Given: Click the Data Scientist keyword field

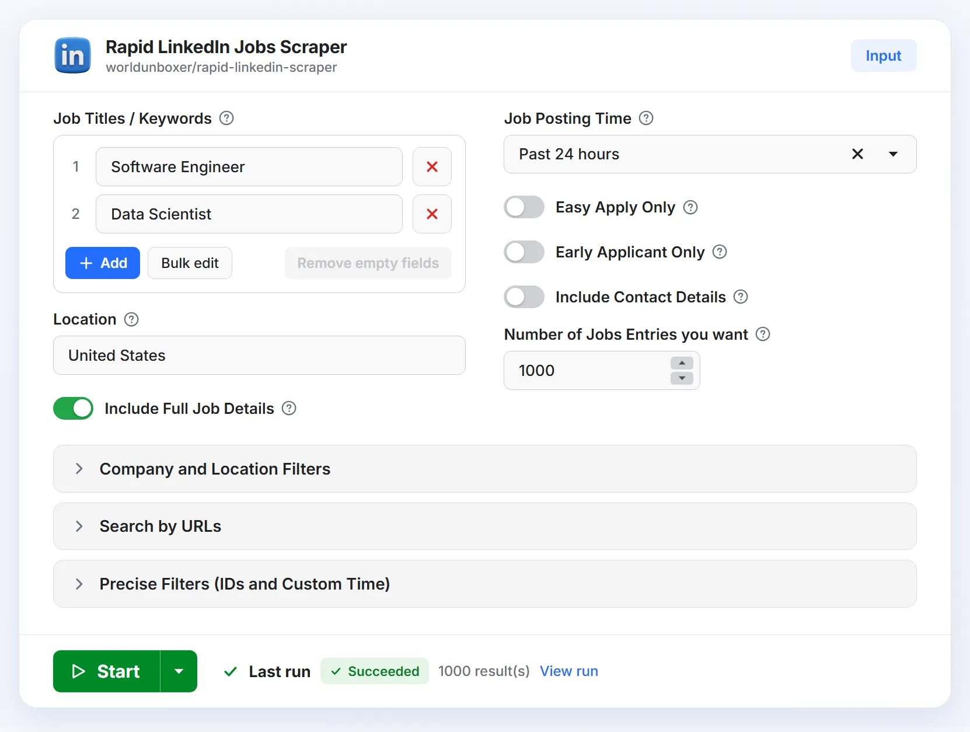Looking at the screenshot, I should click(x=249, y=214).
